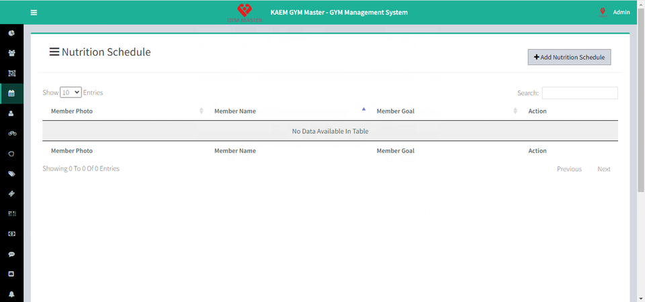Toggle the hamburger menu in top bar
Screen dimensions: 645x302
pyautogui.click(x=34, y=12)
